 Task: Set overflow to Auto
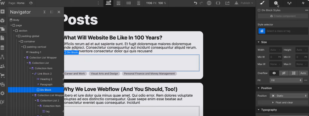303,73
